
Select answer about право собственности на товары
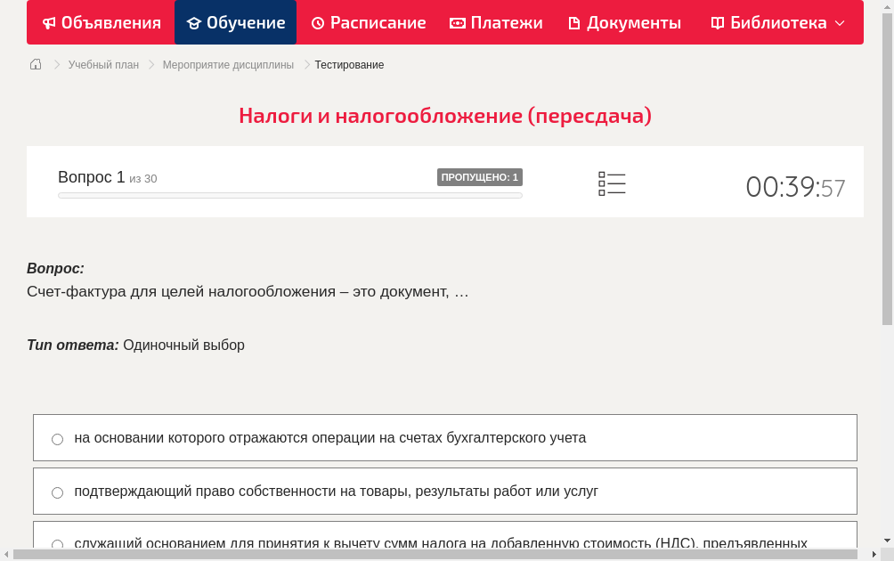pos(57,492)
